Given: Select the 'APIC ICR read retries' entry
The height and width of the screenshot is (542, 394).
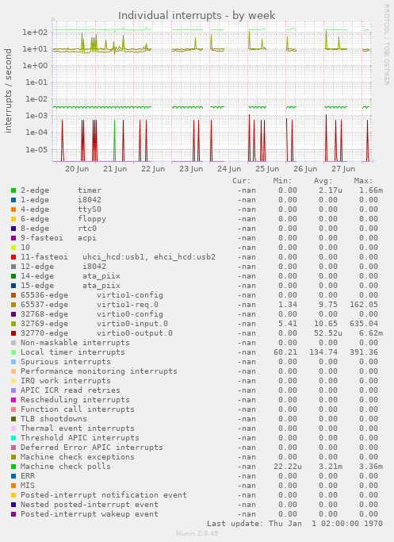Looking at the screenshot, I should coord(71,390).
